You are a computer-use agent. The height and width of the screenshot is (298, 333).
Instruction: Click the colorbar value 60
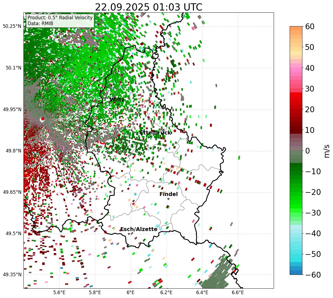tap(310, 26)
